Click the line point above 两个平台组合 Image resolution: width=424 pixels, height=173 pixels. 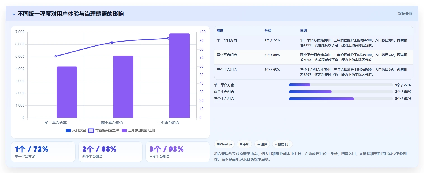coord(112,43)
